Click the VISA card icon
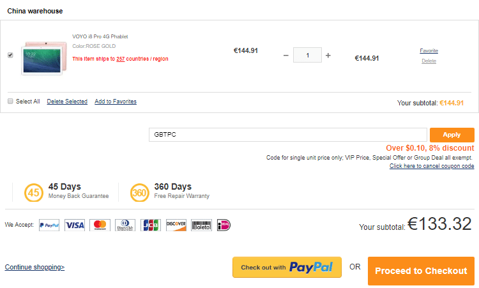This screenshot has height=288, width=479. [75, 225]
